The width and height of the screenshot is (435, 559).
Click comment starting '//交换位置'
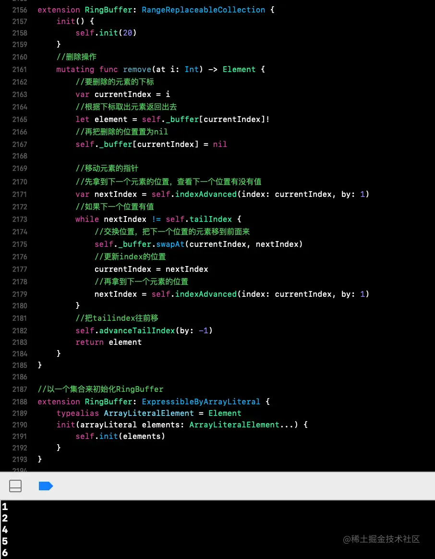tap(172, 232)
